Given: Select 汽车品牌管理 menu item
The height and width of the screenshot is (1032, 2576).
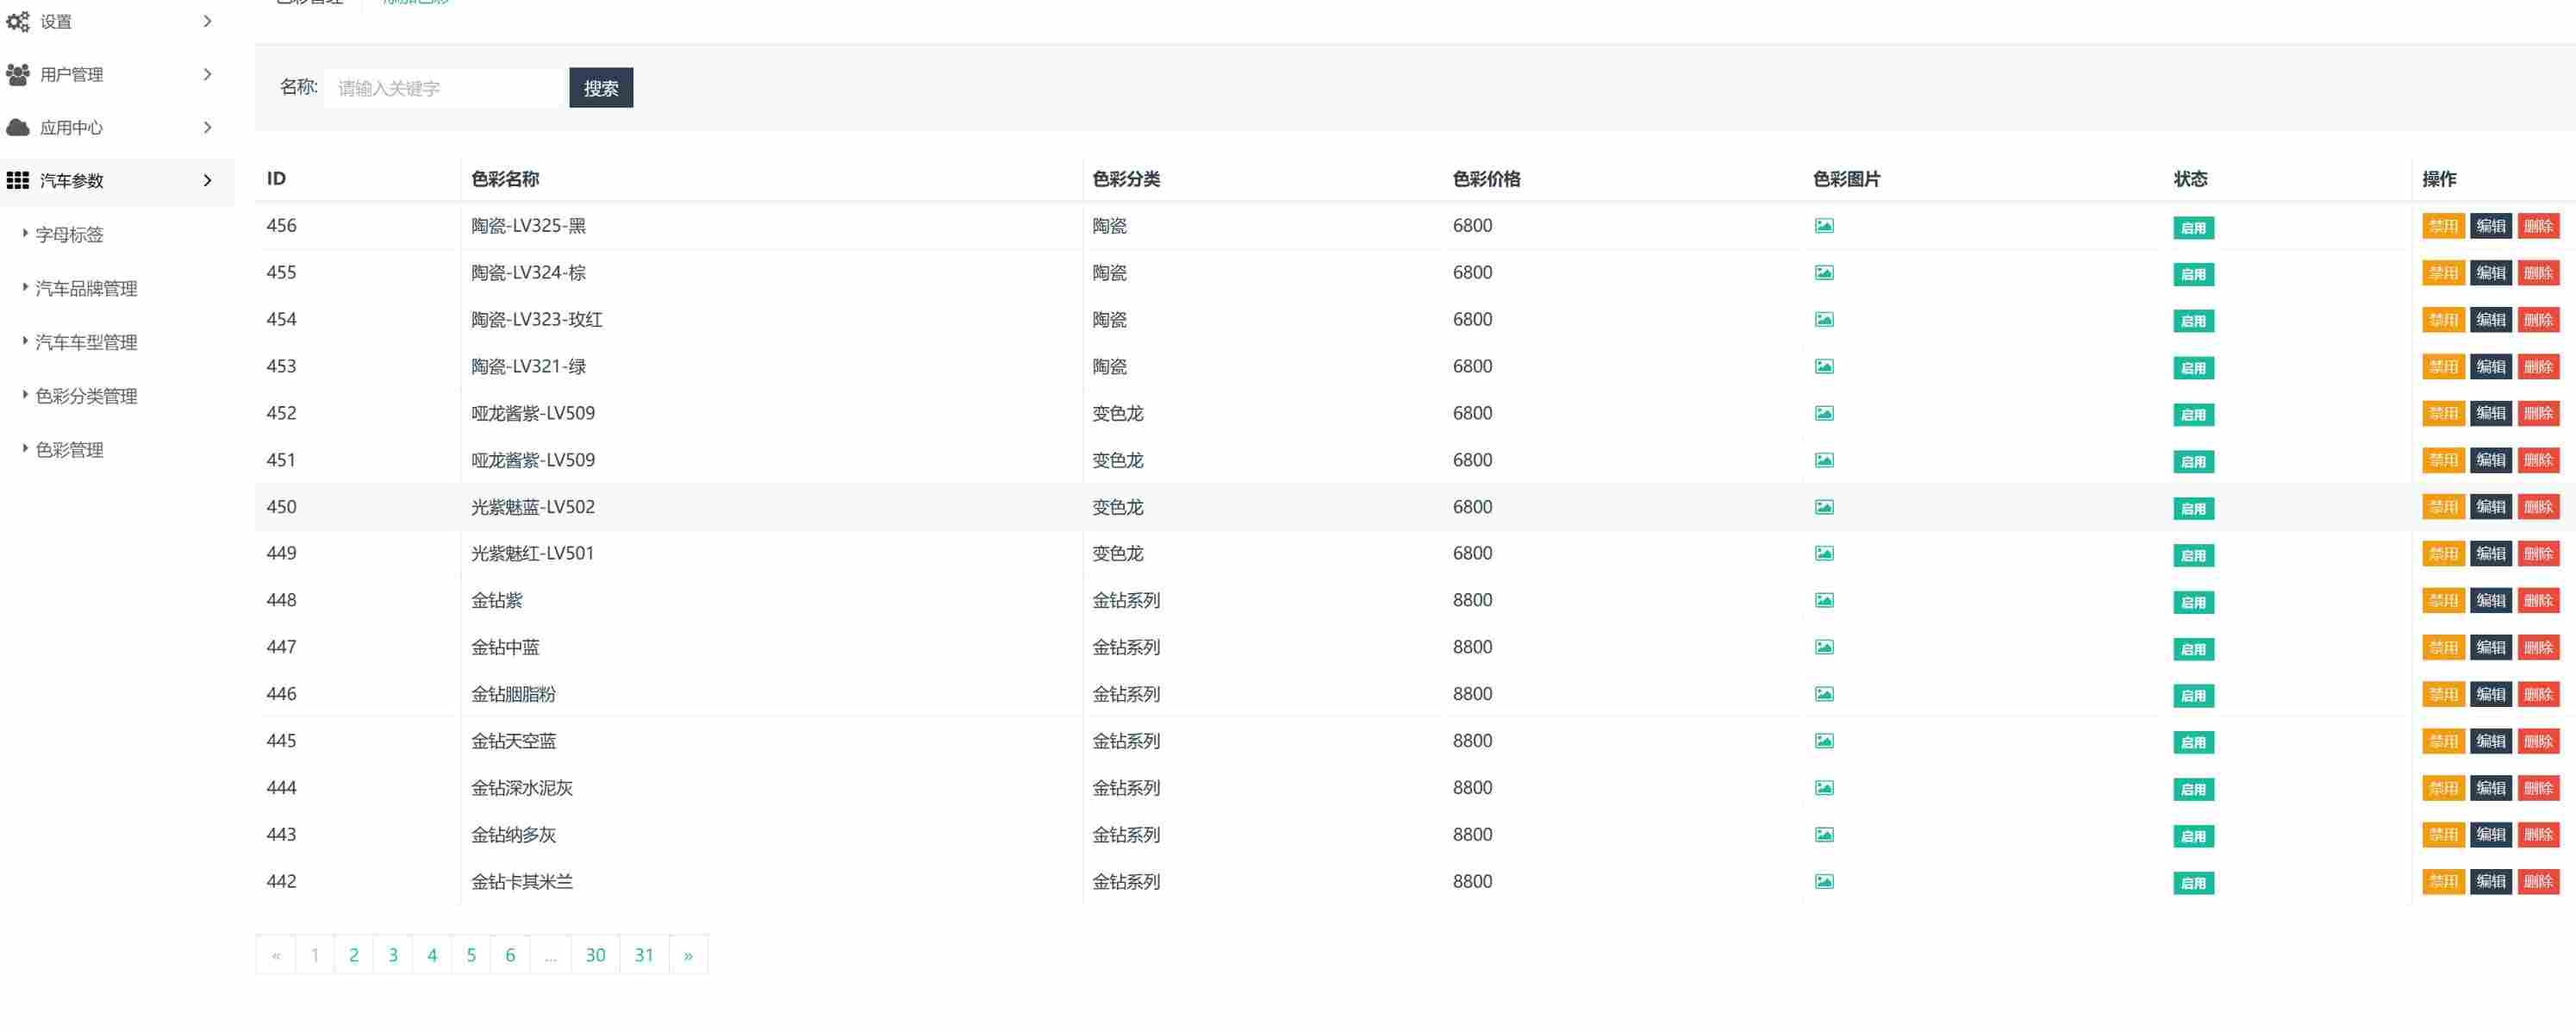Looking at the screenshot, I should [x=86, y=288].
